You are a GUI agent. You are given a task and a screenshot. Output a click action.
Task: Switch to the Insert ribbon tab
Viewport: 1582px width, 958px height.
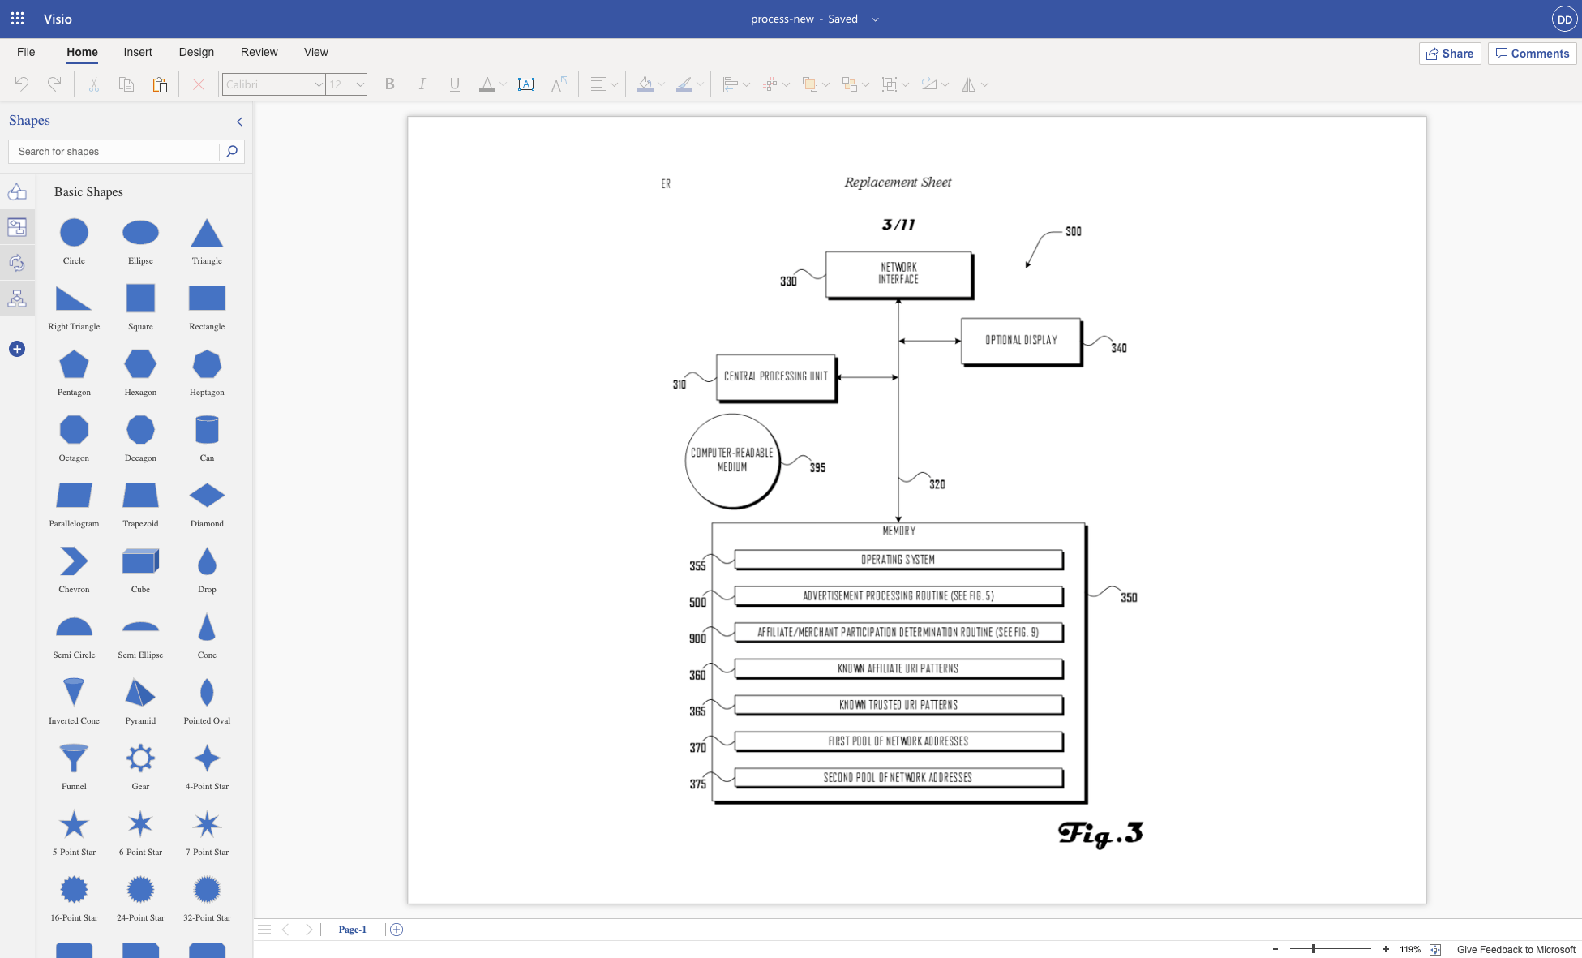[x=137, y=52]
